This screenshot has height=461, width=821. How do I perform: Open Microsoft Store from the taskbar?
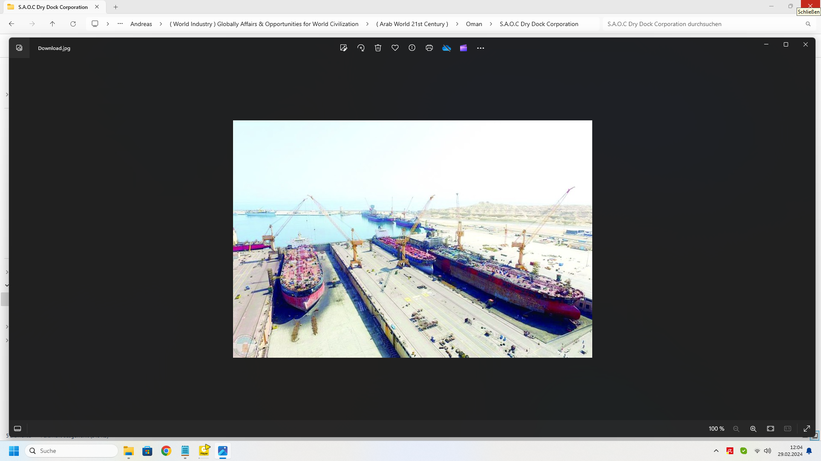(148, 451)
